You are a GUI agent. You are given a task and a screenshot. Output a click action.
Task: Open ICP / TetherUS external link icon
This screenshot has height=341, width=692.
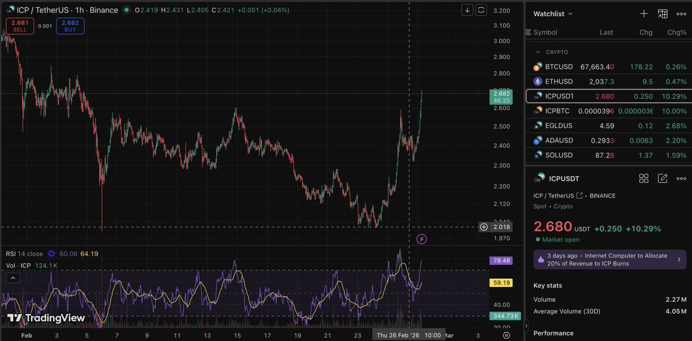click(580, 196)
